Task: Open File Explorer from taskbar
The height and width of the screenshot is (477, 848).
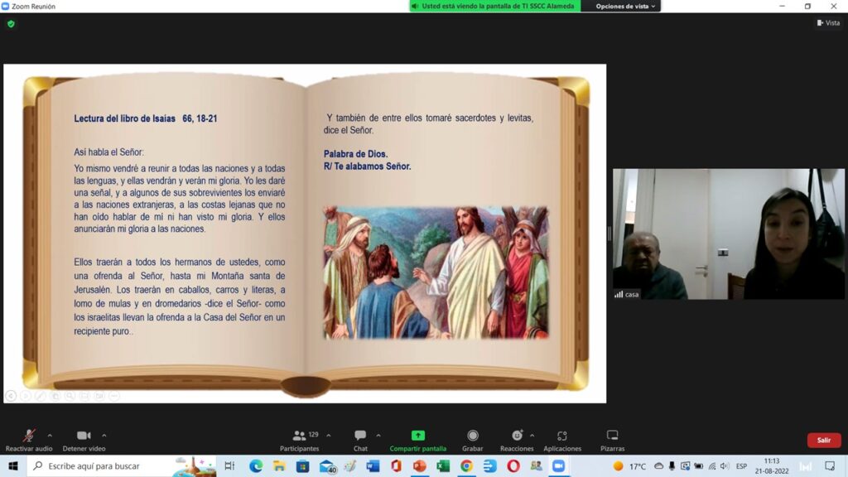Action: coord(279,465)
